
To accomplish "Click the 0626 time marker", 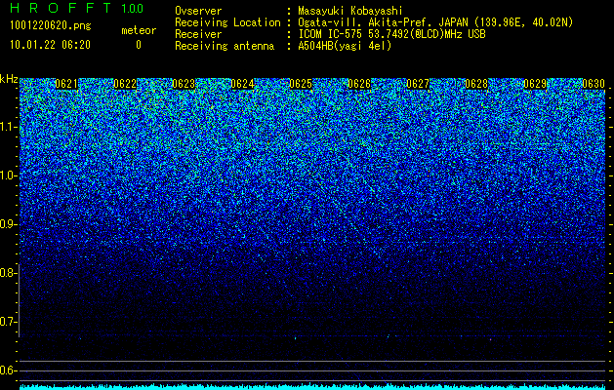I will pyautogui.click(x=359, y=84).
